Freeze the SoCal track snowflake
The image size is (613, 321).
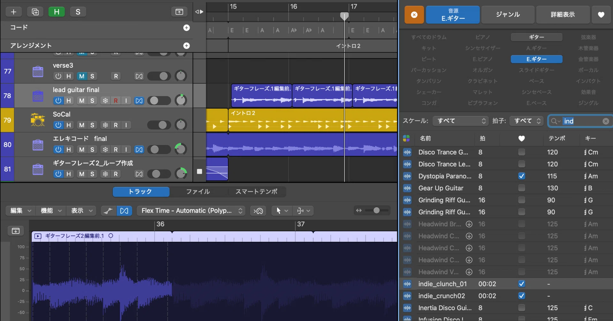point(105,125)
